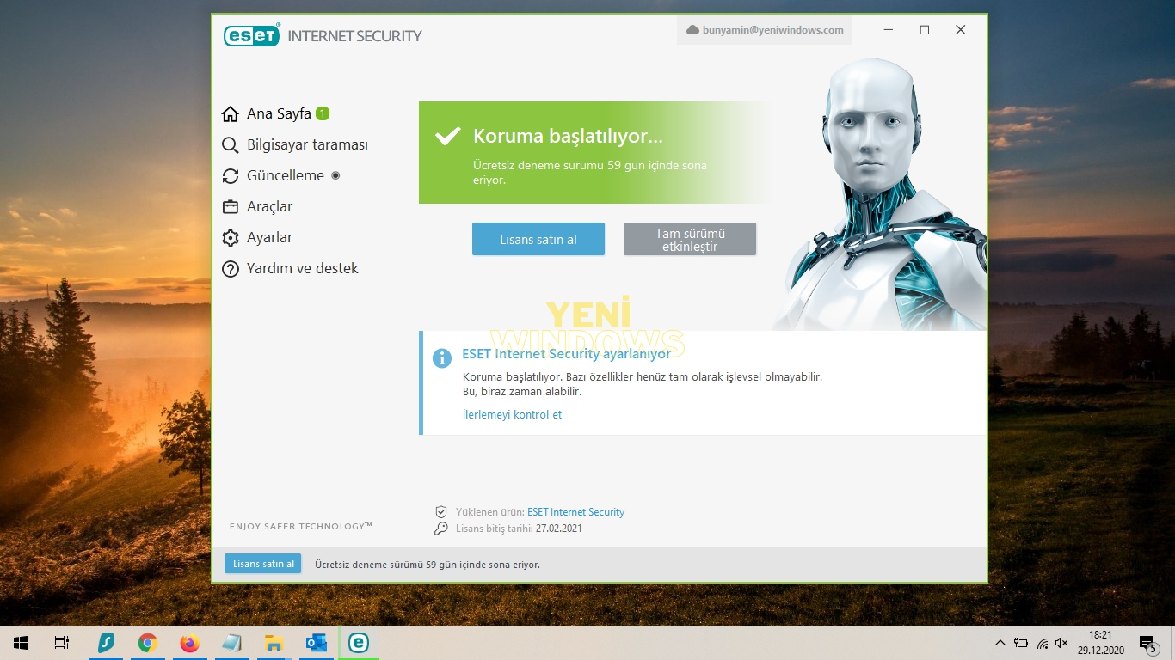Click the gear icon beside Ayarlar
The image size is (1175, 660).
click(x=230, y=238)
